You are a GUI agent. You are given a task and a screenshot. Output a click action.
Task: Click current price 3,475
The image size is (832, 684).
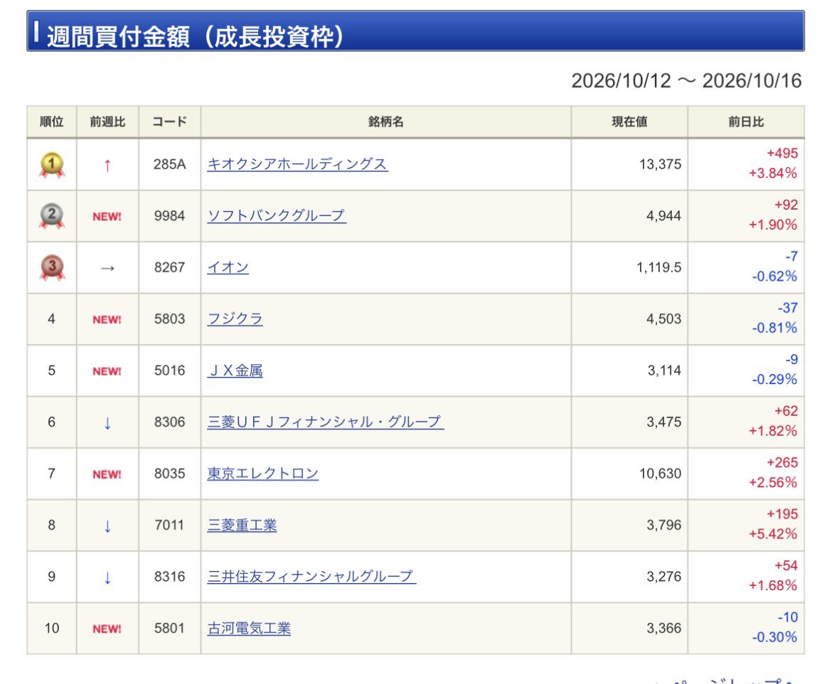click(x=663, y=422)
